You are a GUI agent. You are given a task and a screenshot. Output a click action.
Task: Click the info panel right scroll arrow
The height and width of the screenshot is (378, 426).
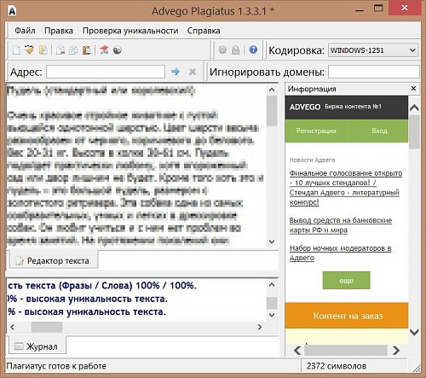395,350
